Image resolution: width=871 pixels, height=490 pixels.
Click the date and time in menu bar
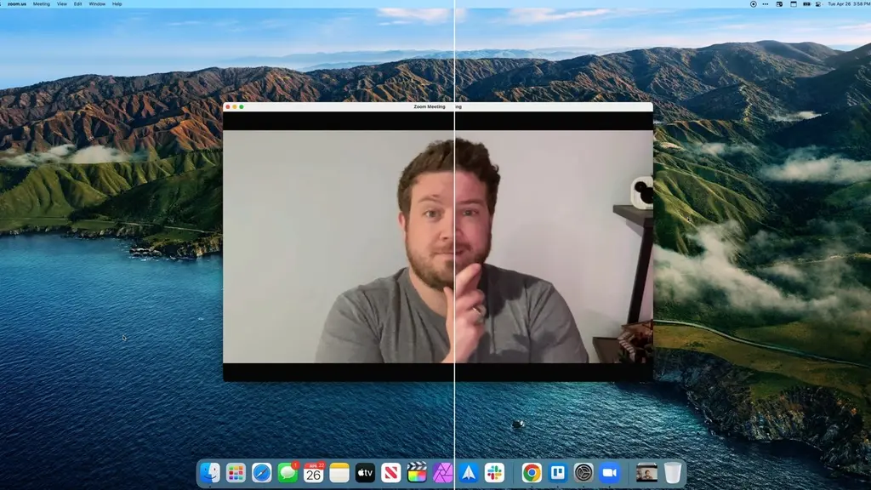pos(849,4)
